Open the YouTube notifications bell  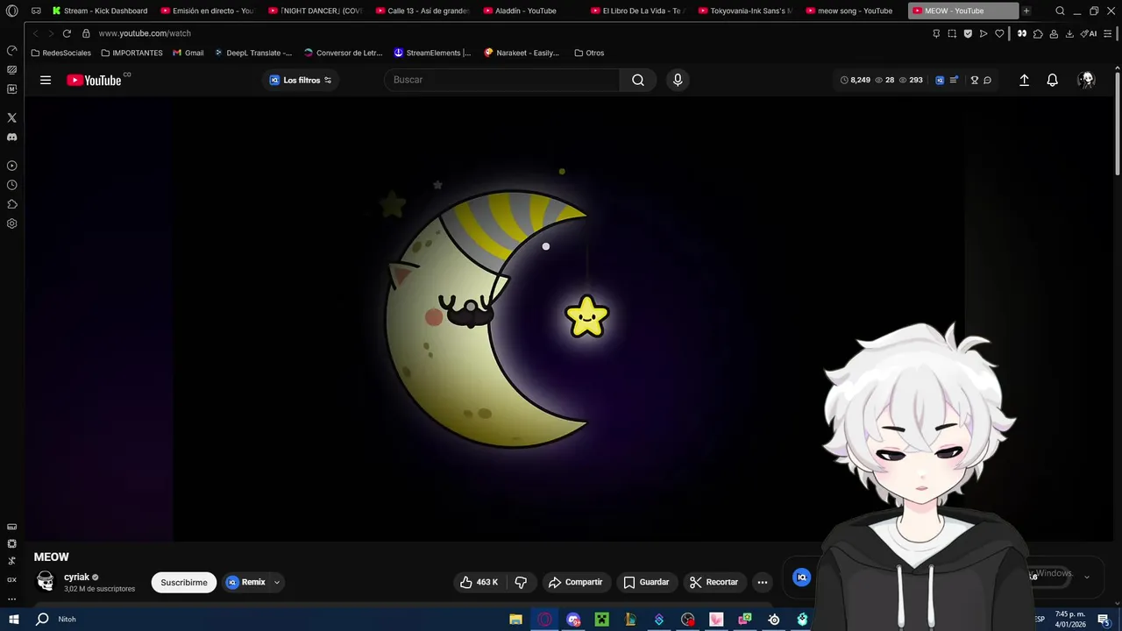coord(1053,80)
